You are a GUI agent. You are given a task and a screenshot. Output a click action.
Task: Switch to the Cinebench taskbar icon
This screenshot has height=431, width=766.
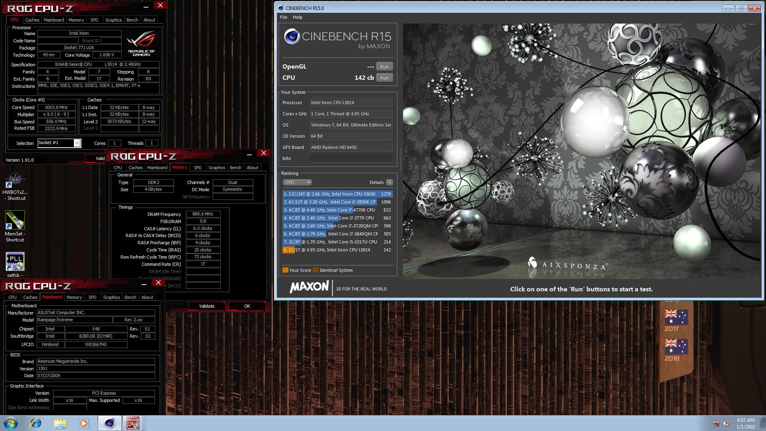[x=110, y=423]
